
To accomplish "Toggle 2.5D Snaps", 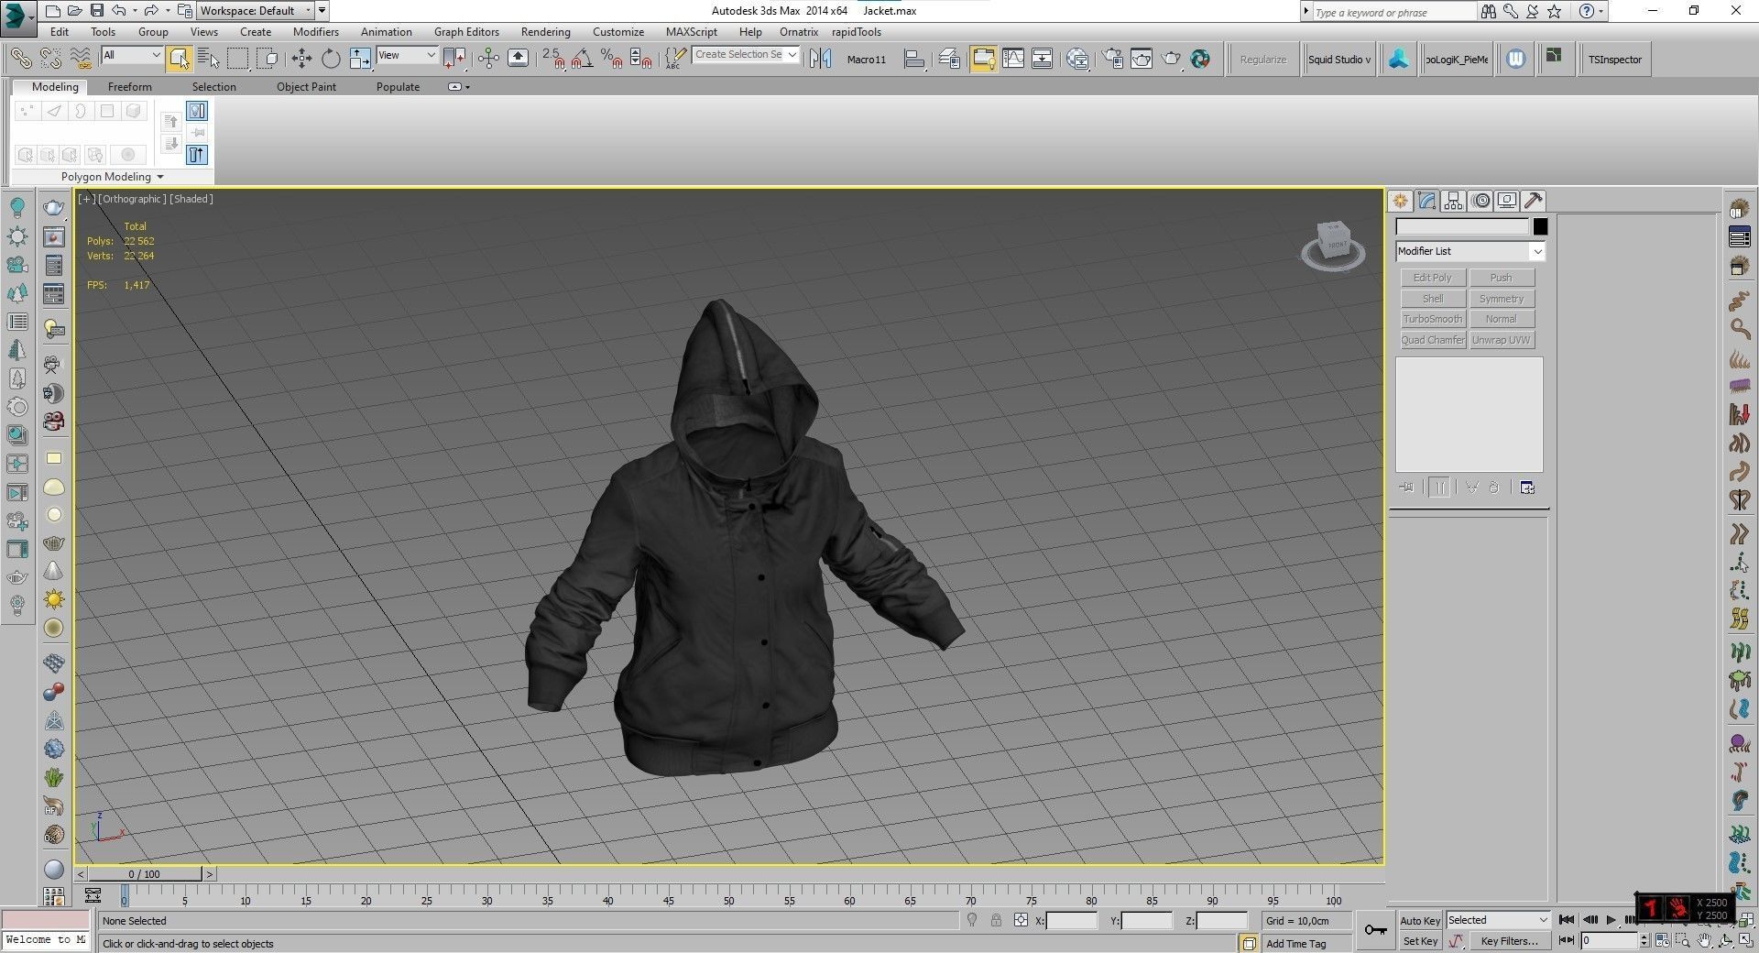I will [x=552, y=59].
